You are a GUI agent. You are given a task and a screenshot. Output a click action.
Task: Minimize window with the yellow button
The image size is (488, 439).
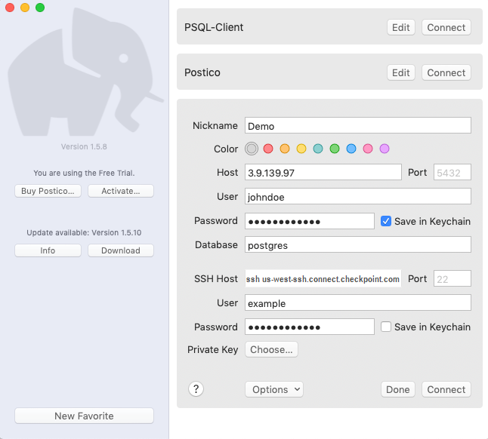click(25, 8)
